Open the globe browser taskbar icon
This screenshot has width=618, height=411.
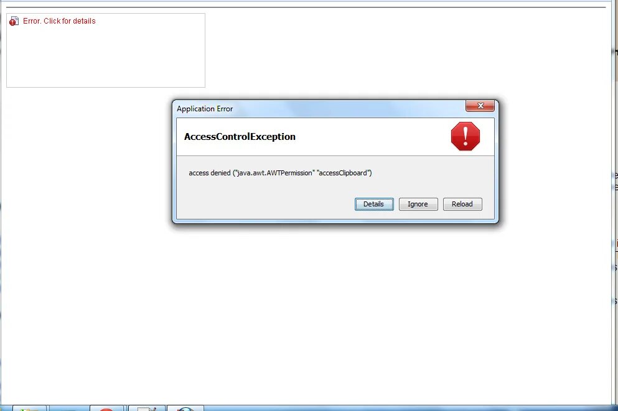point(185,409)
